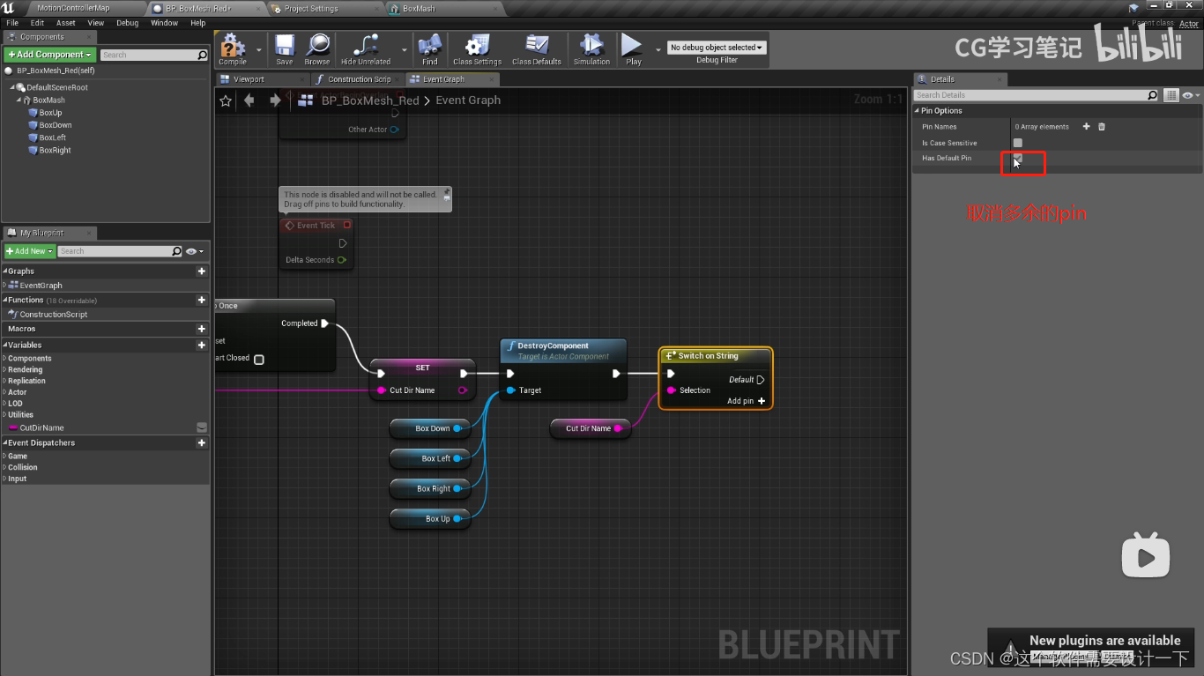Click Add pin plus on Switch on String
The width and height of the screenshot is (1204, 676).
click(762, 401)
